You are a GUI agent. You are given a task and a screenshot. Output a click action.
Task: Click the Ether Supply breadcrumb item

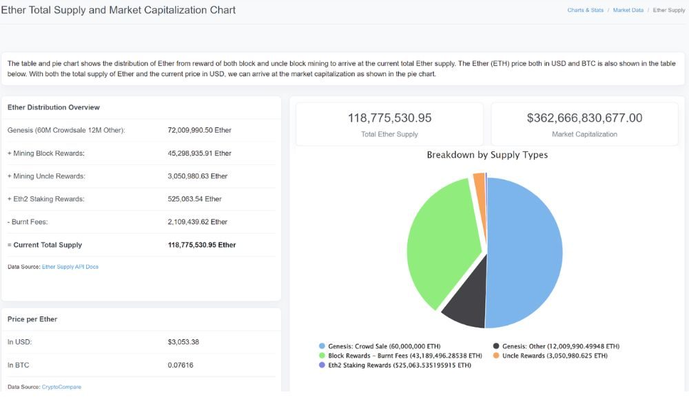(668, 10)
